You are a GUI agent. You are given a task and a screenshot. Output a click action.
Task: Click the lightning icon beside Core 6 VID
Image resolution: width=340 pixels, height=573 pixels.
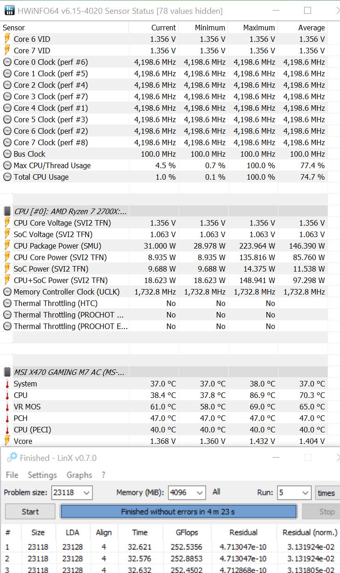coord(7,39)
